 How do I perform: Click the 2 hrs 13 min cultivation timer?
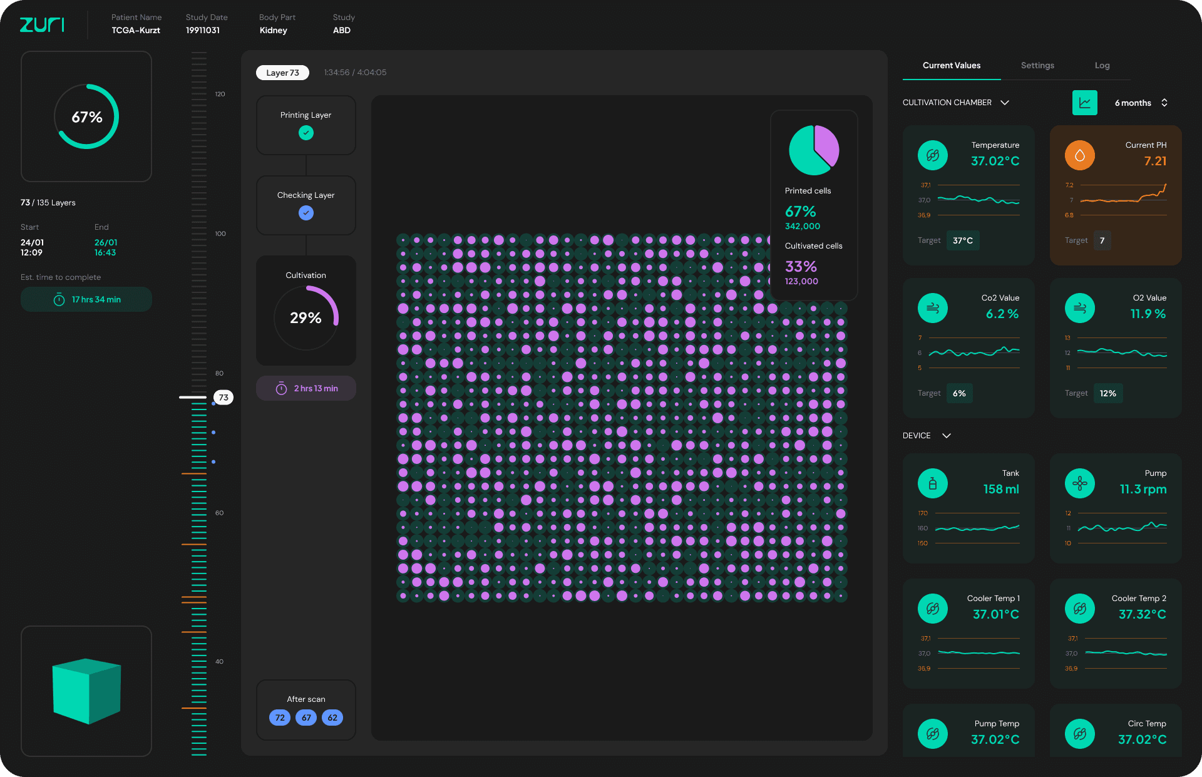pos(306,389)
